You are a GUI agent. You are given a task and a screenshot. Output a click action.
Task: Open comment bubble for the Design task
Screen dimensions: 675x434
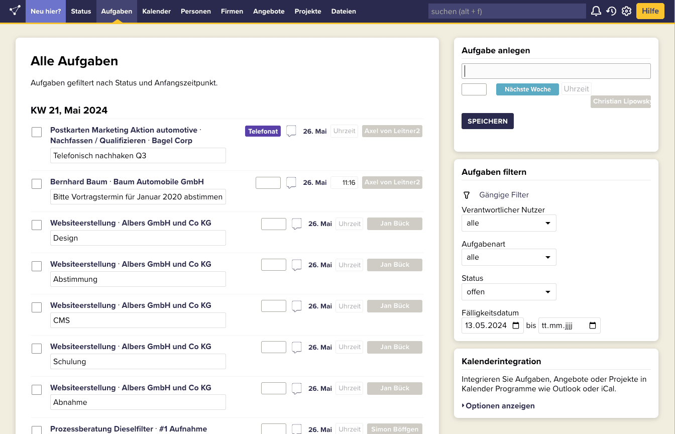pyautogui.click(x=297, y=224)
